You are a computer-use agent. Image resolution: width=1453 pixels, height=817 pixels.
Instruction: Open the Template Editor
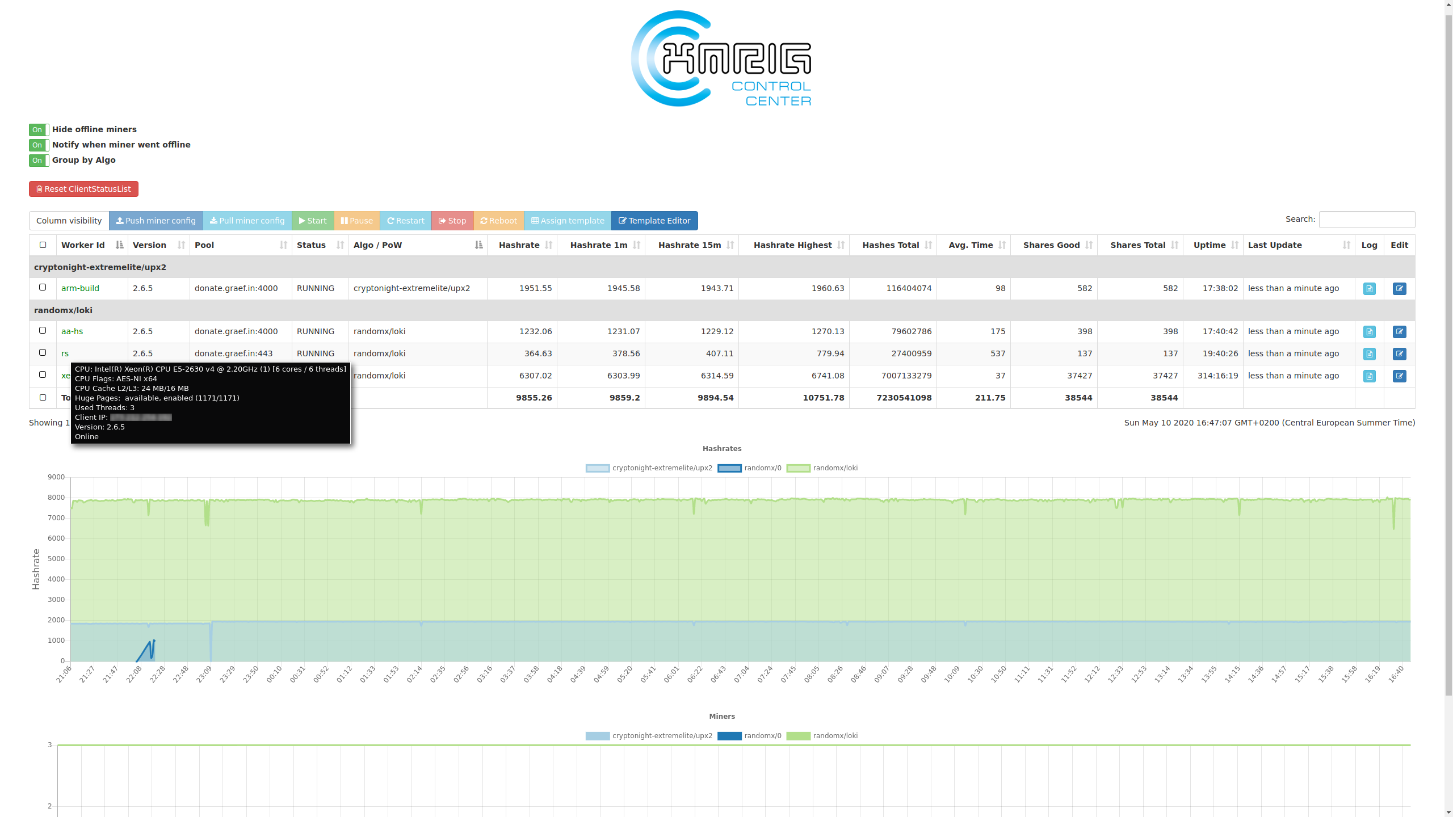tap(654, 221)
